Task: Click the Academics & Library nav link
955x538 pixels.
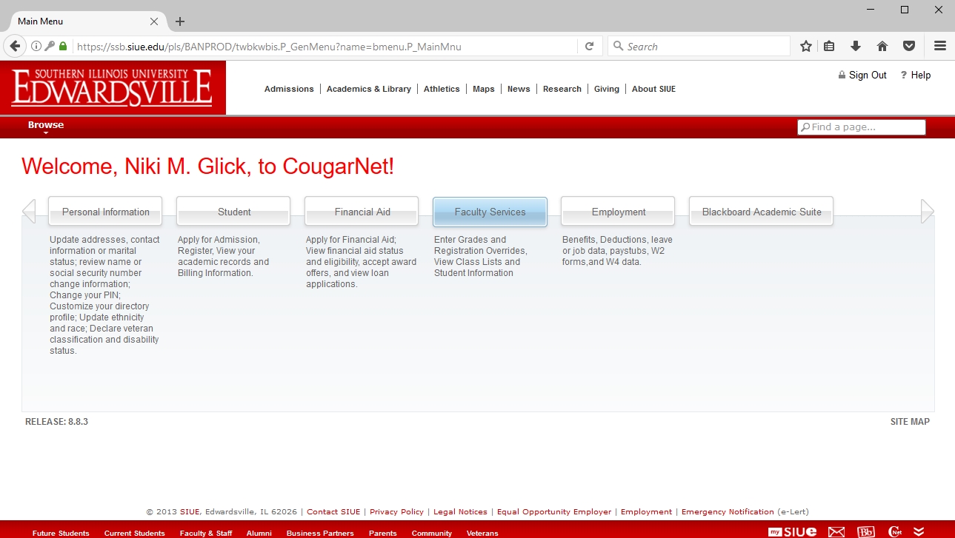Action: 368,89
